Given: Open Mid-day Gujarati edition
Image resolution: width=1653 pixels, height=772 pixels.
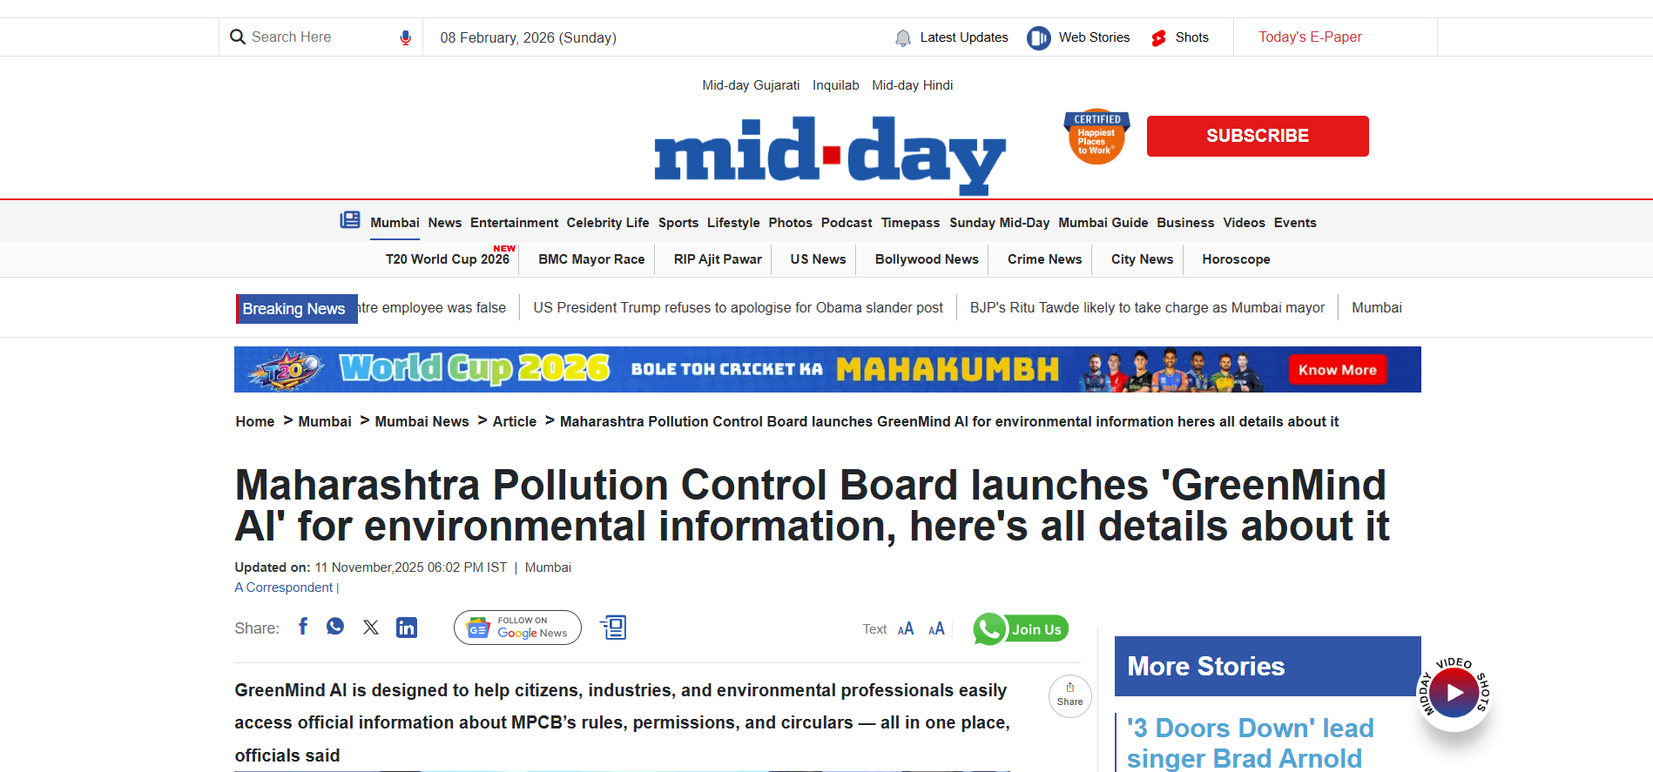Looking at the screenshot, I should tap(751, 85).
